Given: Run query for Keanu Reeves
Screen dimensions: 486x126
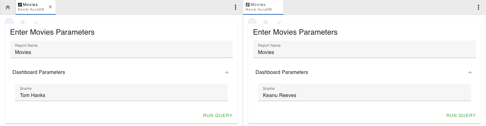Looking at the screenshot, I should [x=461, y=115].
